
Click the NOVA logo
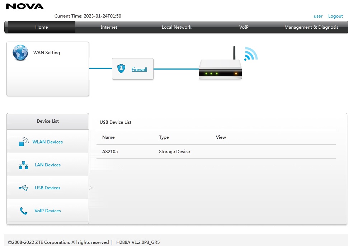[25, 6]
